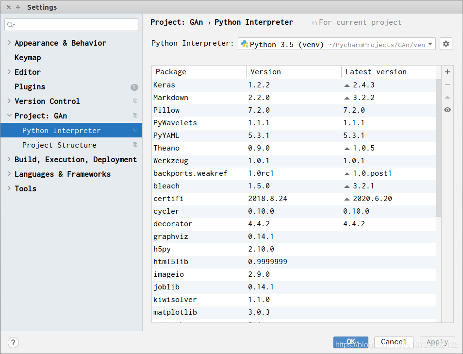Click the package list vertical scrollbar
This screenshot has height=354, width=463.
click(x=439, y=146)
